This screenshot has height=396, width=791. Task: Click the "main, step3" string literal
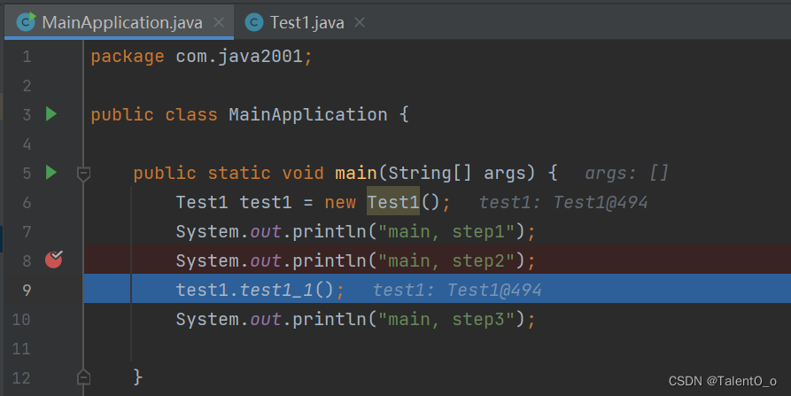(x=446, y=319)
